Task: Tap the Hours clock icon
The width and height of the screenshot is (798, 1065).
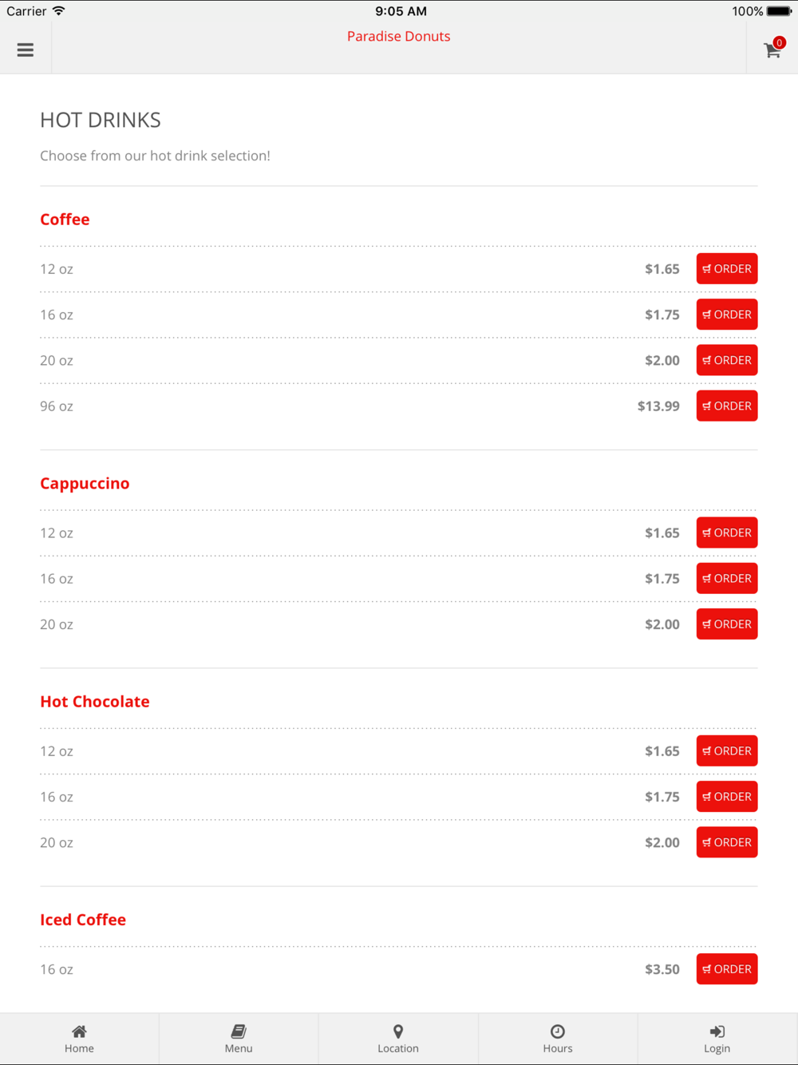Action: pyautogui.click(x=558, y=1031)
